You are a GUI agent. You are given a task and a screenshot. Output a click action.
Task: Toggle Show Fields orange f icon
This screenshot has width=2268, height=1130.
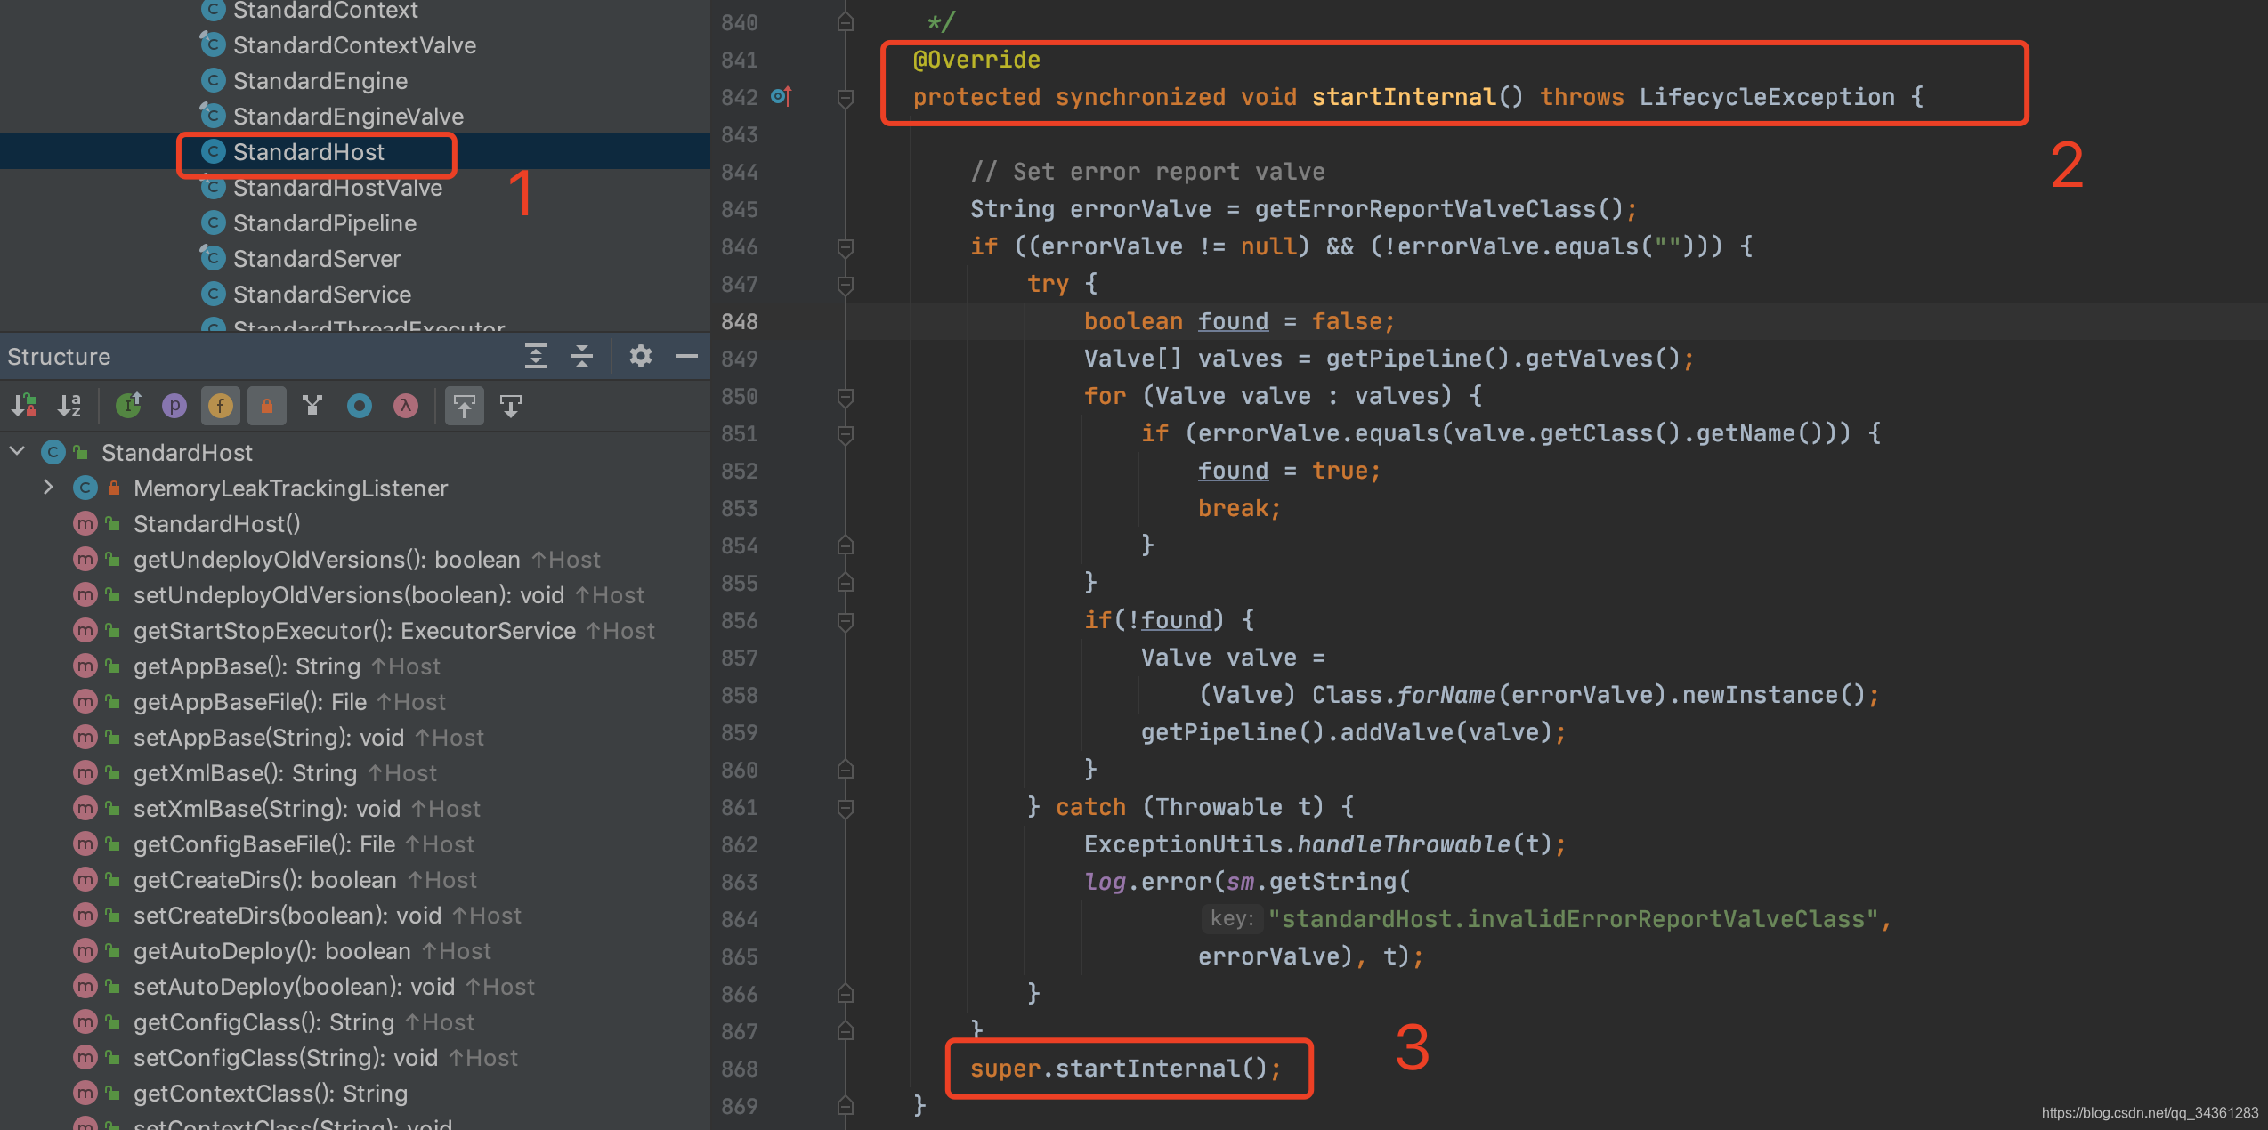tap(221, 406)
